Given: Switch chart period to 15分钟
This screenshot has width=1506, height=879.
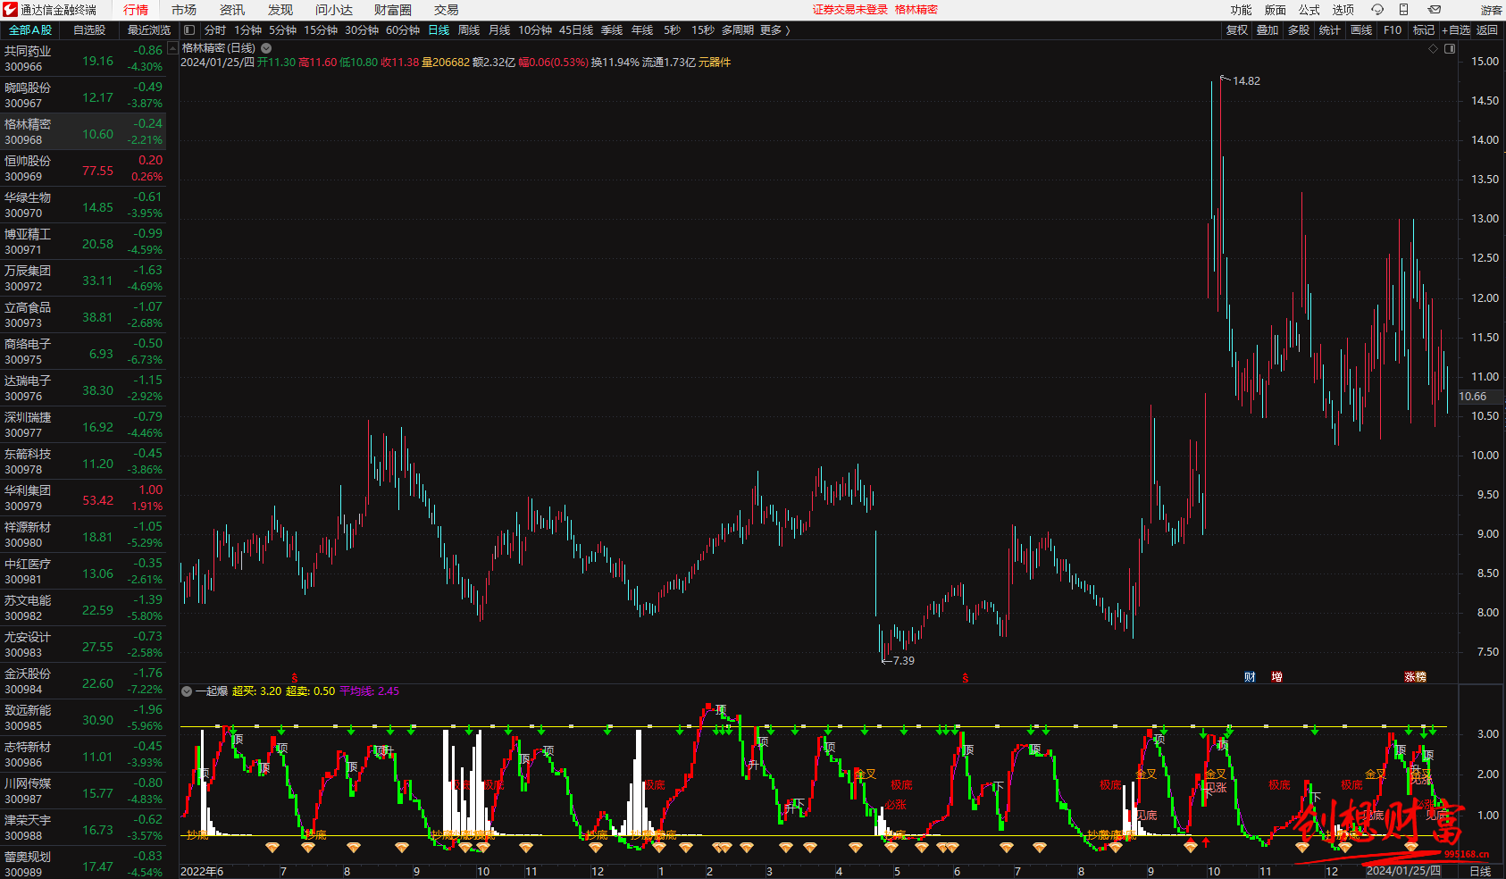Looking at the screenshot, I should click(x=321, y=30).
